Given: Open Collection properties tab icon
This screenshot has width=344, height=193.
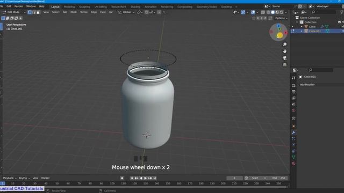Looking at the screenshot, I should pos(293,118).
